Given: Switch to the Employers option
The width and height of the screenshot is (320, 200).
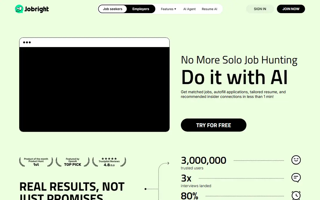Looking at the screenshot, I should point(141,9).
